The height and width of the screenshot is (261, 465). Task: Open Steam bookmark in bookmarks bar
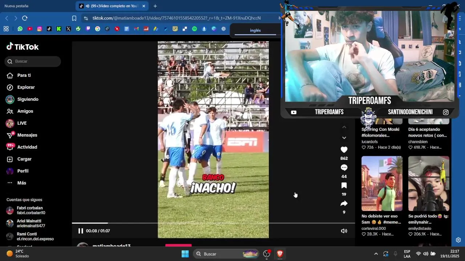(107, 29)
